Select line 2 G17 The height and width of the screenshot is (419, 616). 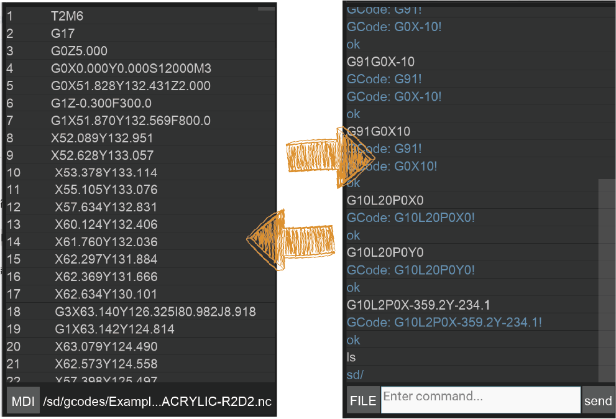[x=140, y=34]
